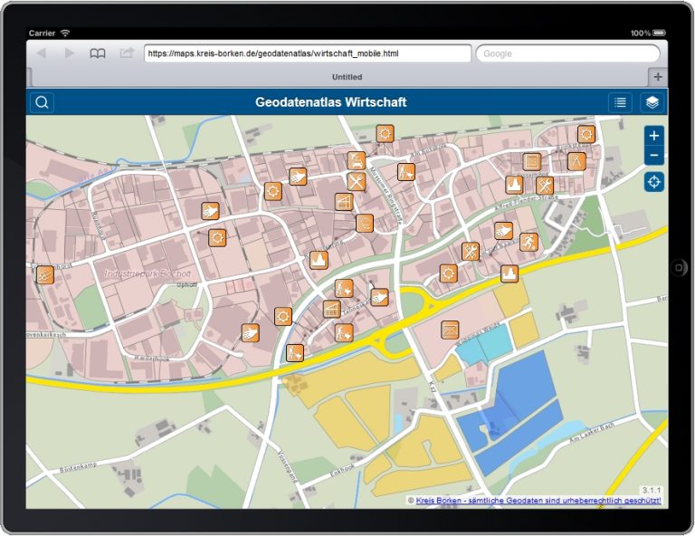Open the Kreis Borken copyright link
The image size is (695, 536).
click(x=538, y=501)
